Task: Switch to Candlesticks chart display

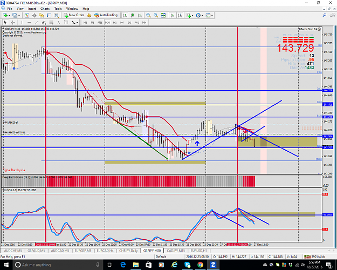Action: pyautogui.click(x=133, y=15)
